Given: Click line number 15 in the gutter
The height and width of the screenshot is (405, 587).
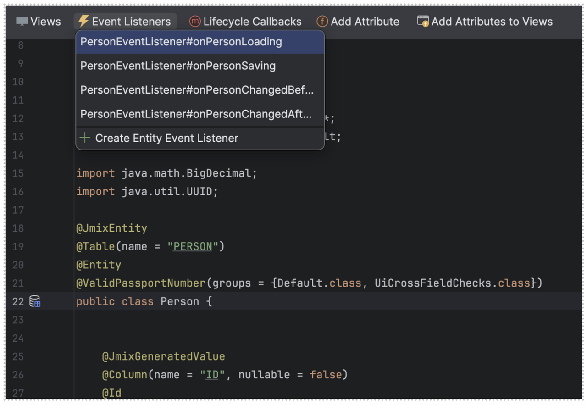Looking at the screenshot, I should (x=18, y=173).
